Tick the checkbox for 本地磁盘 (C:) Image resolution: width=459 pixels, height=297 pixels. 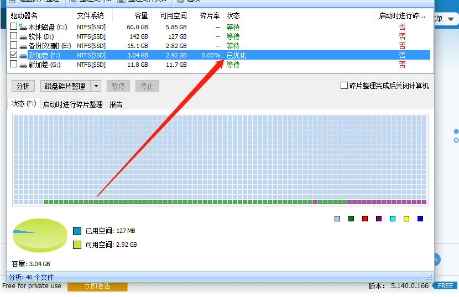13,26
